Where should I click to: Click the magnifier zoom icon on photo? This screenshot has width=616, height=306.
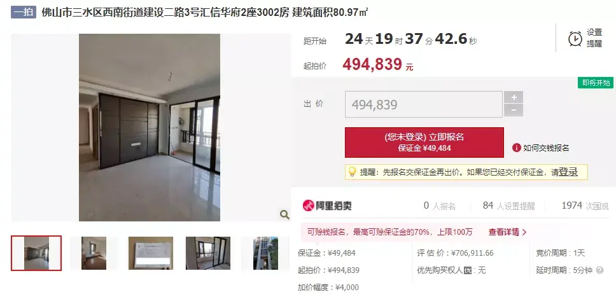(284, 214)
